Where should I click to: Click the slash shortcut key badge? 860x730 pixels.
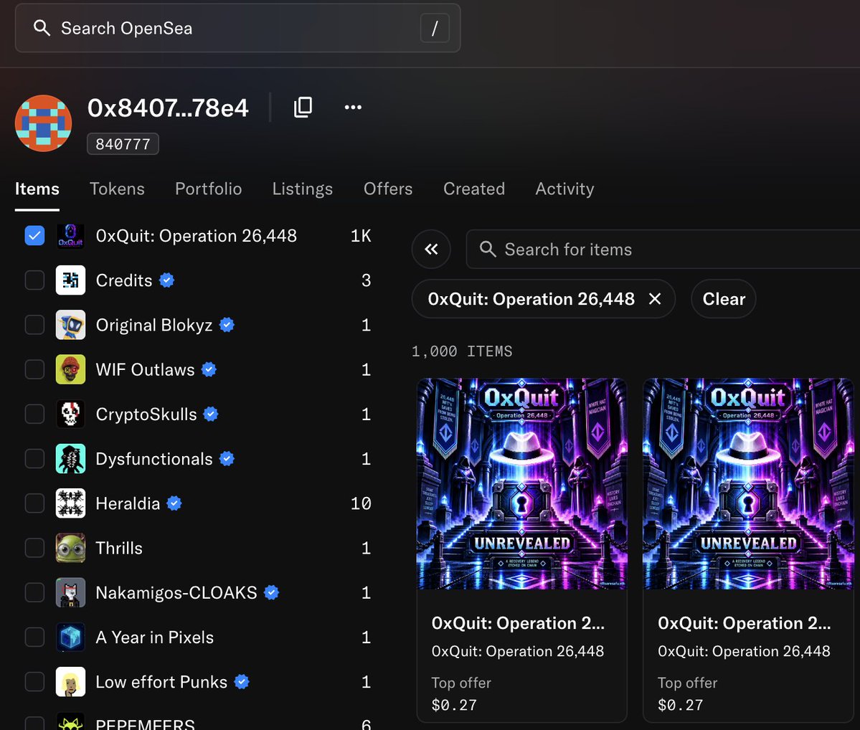click(x=435, y=28)
